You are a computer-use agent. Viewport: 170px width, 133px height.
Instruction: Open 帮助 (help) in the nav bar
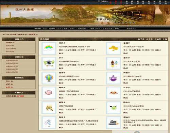117,28
